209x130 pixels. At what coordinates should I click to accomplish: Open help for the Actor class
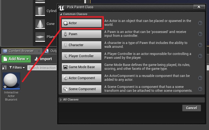pyautogui.click(x=200, y=23)
